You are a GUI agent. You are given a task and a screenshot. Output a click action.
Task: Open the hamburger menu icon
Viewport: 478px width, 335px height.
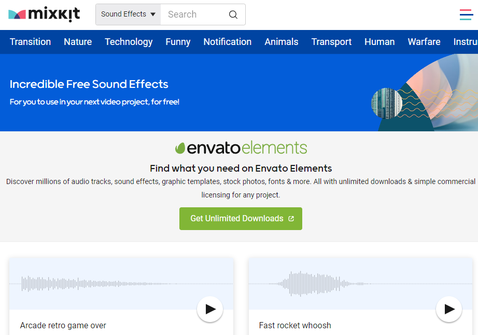click(466, 14)
